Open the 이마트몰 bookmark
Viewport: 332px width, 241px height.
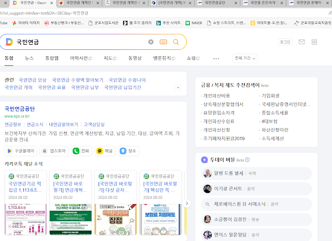click(x=269, y=23)
